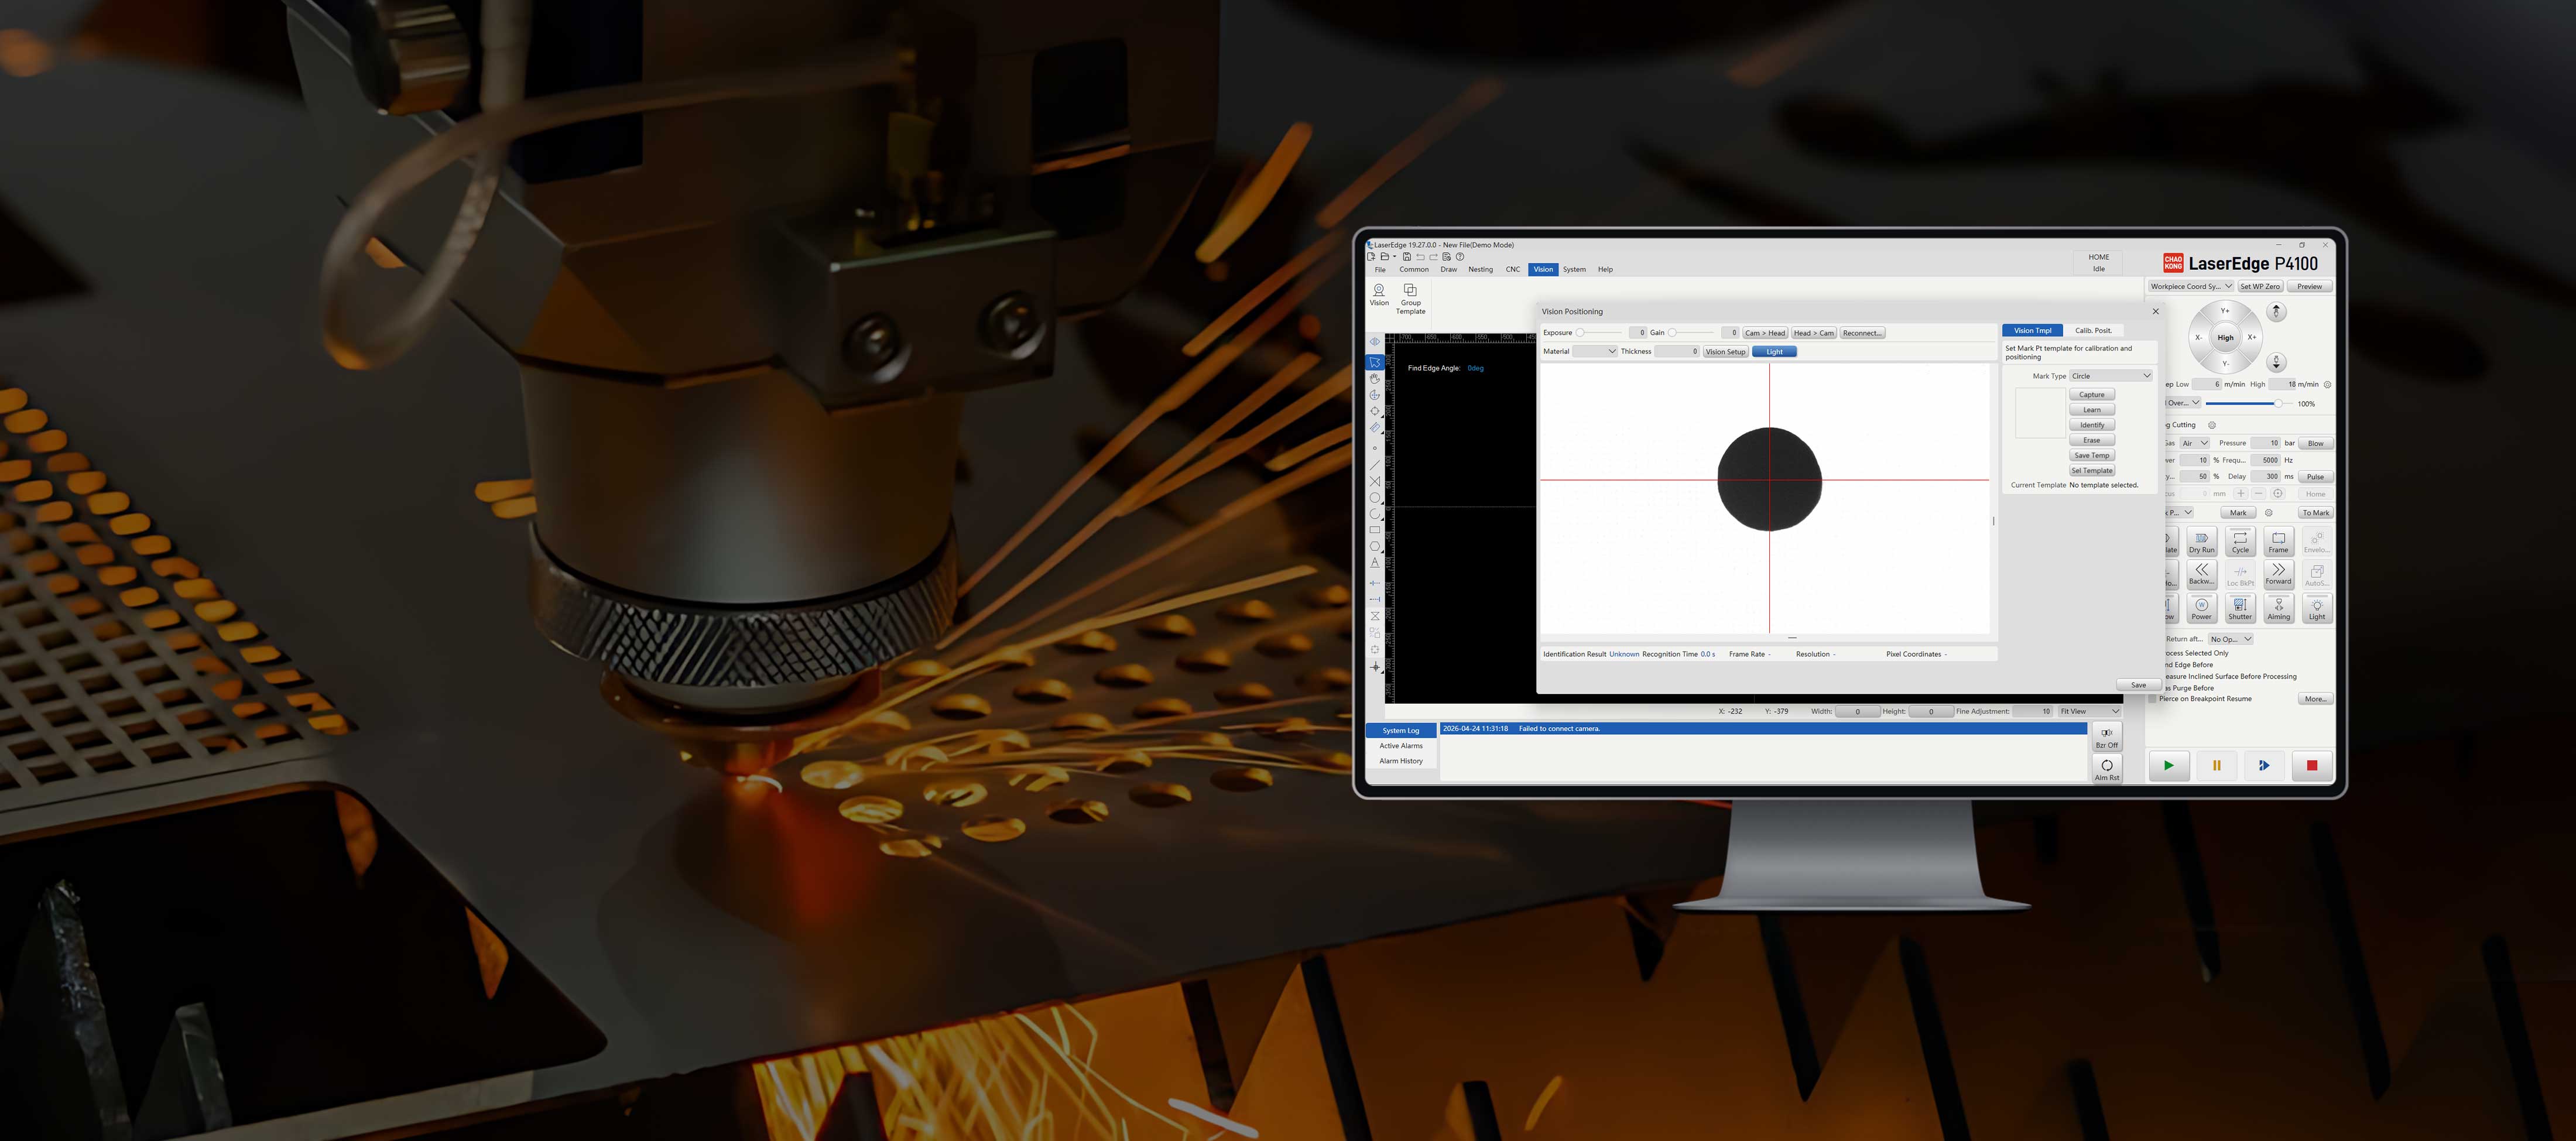Open the Group Template ribbon icon
This screenshot has height=1141, width=2576.
pos(1410,298)
